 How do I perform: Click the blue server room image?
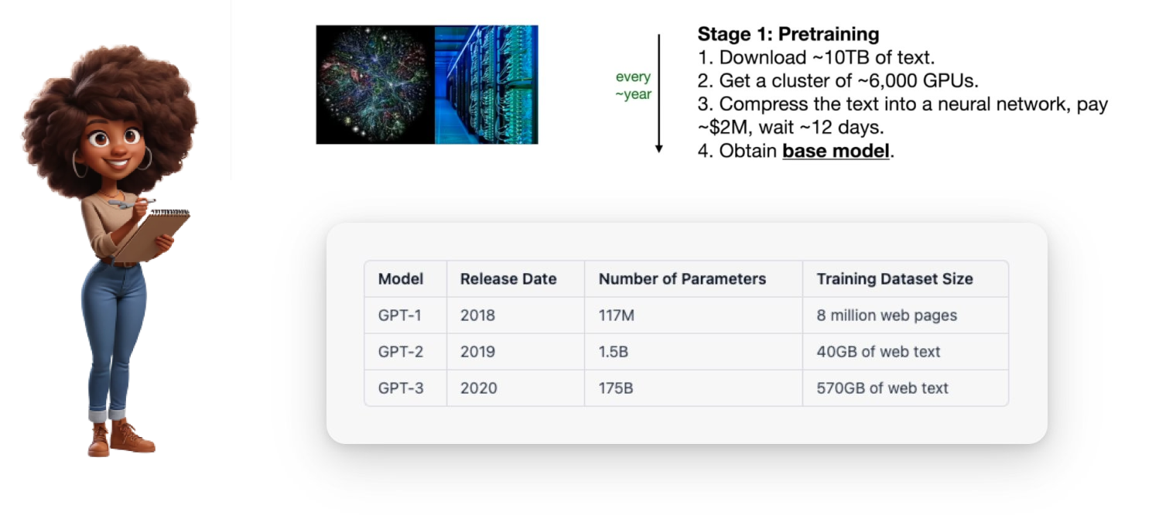click(486, 85)
